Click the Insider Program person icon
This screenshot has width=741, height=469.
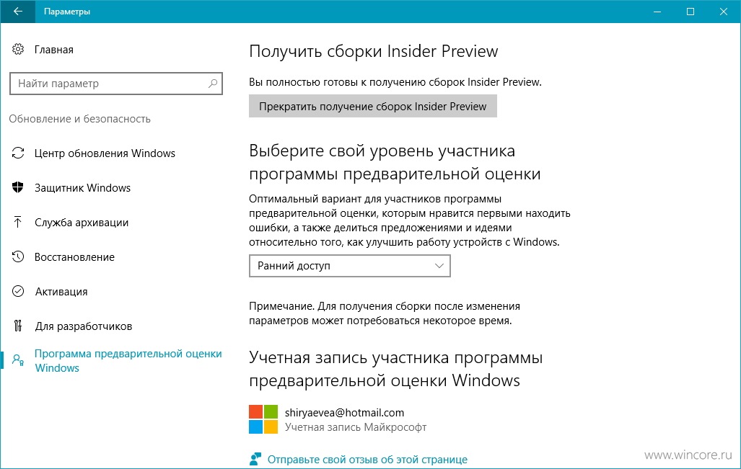(18, 360)
